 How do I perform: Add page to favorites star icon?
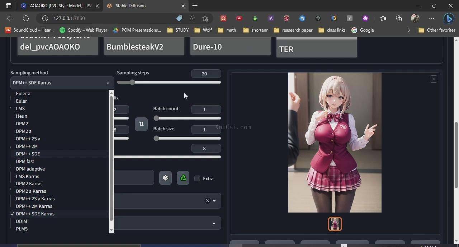tap(205, 18)
